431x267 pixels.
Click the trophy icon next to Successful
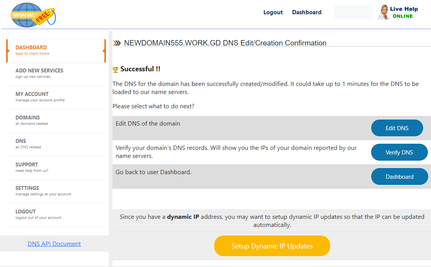pyautogui.click(x=116, y=70)
